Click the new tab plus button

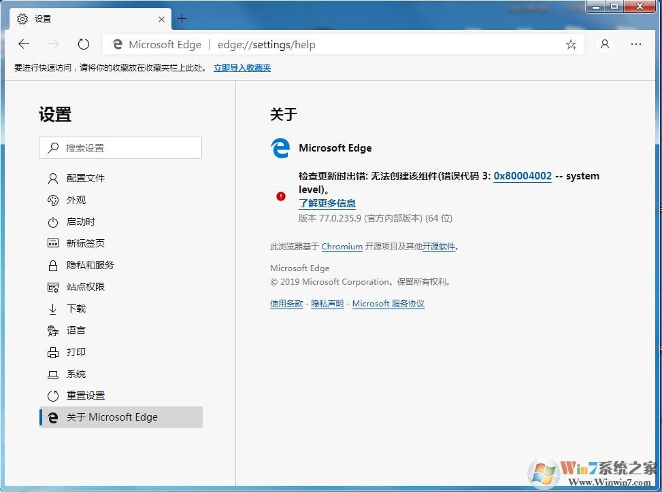coord(182,19)
